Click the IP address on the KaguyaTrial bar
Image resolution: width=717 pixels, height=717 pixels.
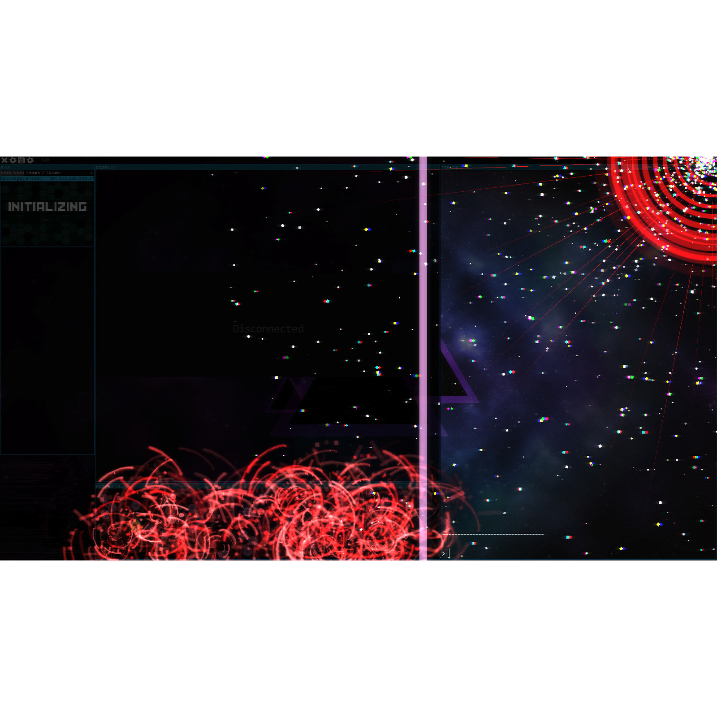(x=72, y=178)
